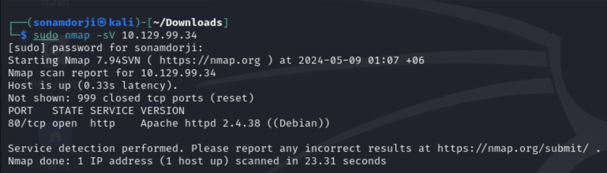Select the IP address after -sV
Viewport: 607px width, 173px height.
pyautogui.click(x=159, y=35)
